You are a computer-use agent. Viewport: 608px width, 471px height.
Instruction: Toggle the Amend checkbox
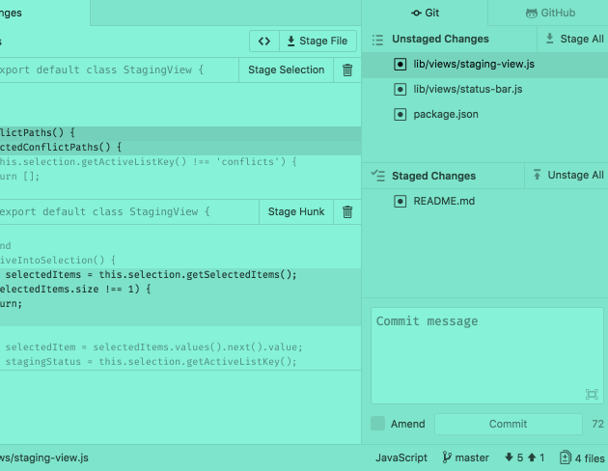[378, 424]
